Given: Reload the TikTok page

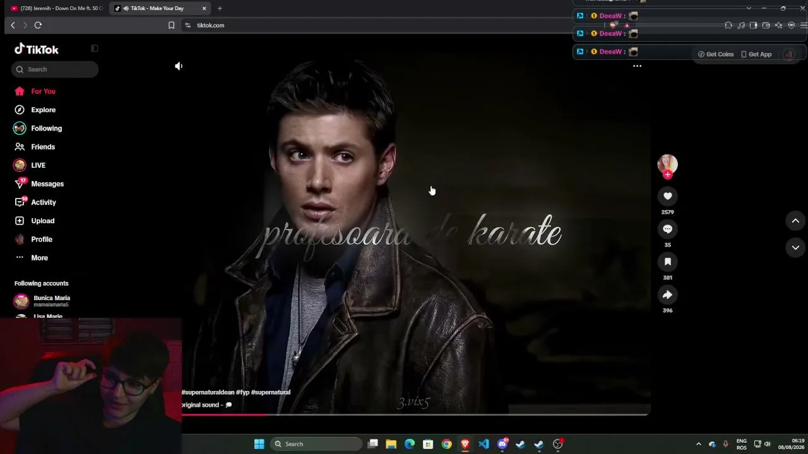Looking at the screenshot, I should tap(38, 25).
